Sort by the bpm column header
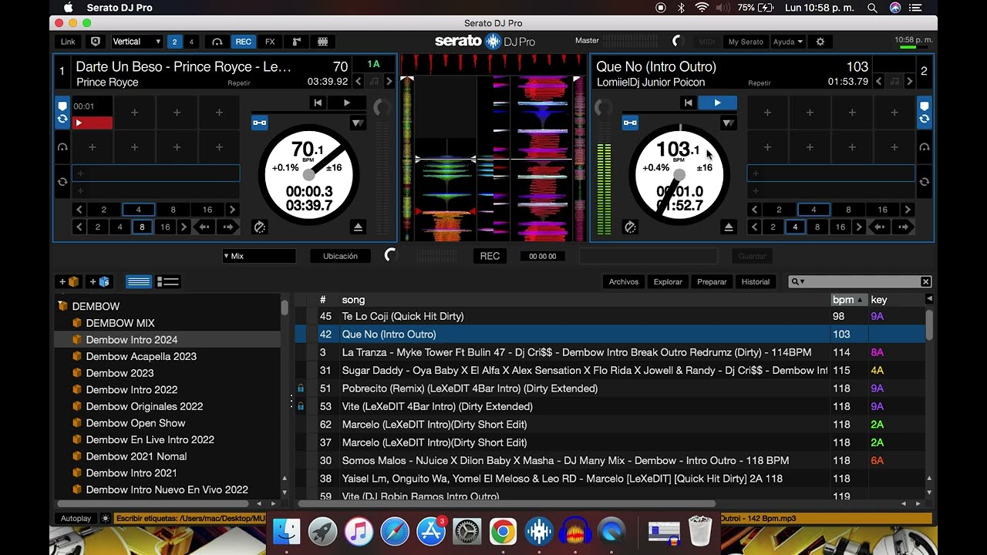Screen dimensions: 987x555 point(847,300)
